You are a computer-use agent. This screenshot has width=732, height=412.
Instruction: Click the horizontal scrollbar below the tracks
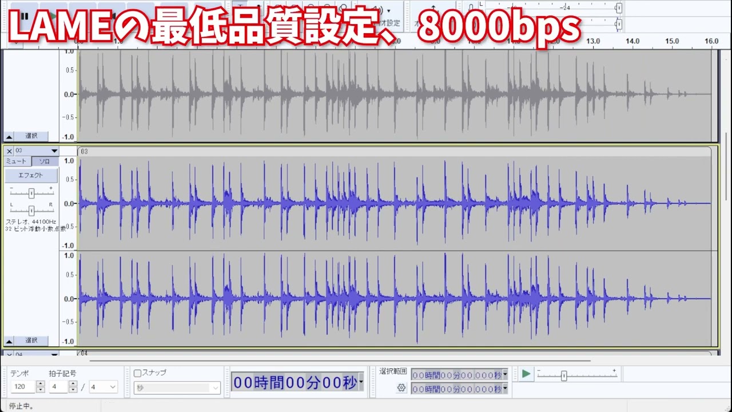click(x=340, y=361)
